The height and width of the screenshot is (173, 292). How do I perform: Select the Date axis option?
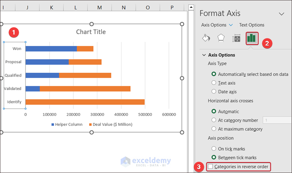tap(214, 91)
